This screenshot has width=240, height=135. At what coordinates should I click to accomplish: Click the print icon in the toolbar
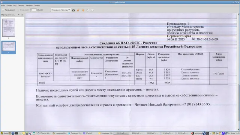73,10
